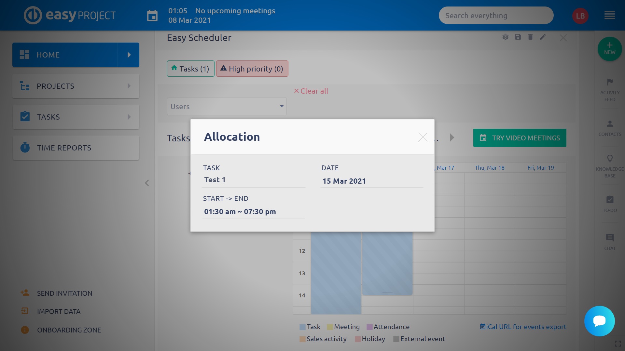Expand the HOME menu arrow

(129, 55)
